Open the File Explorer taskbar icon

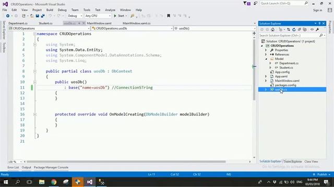42,182
